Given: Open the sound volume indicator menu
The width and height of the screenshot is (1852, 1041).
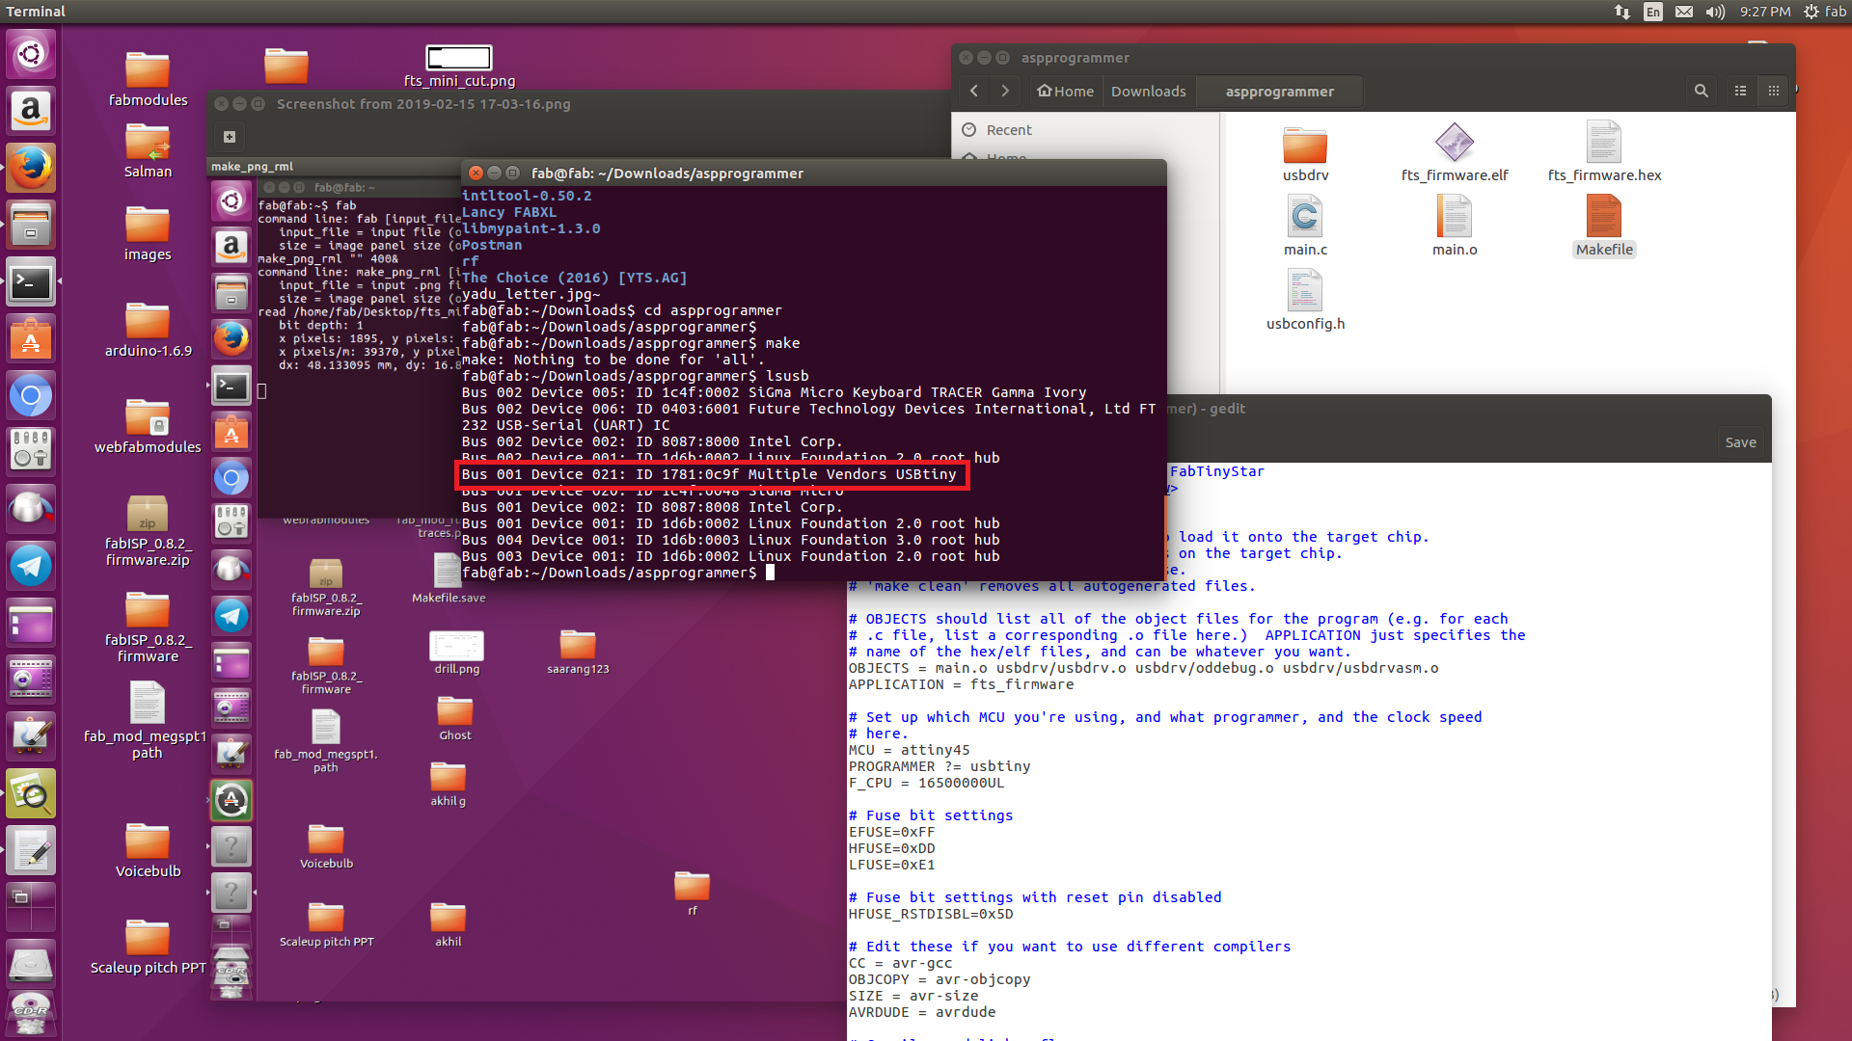Looking at the screenshot, I should tap(1715, 12).
